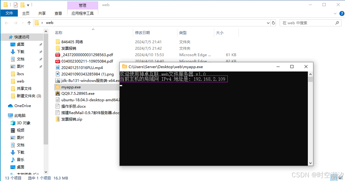Click navigation pane scrollbar down arrow
345x181 pixels.
point(46,172)
